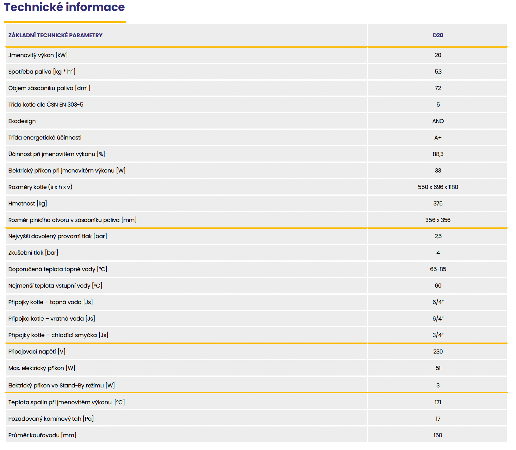Image resolution: width=516 pixels, height=450 pixels.
Task: Click the "Požadovaný komínový tah [Pa]" label
Action: [x=51, y=419]
